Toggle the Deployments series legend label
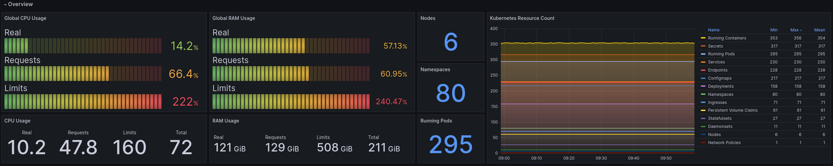This screenshot has height=166, width=833. [721, 86]
